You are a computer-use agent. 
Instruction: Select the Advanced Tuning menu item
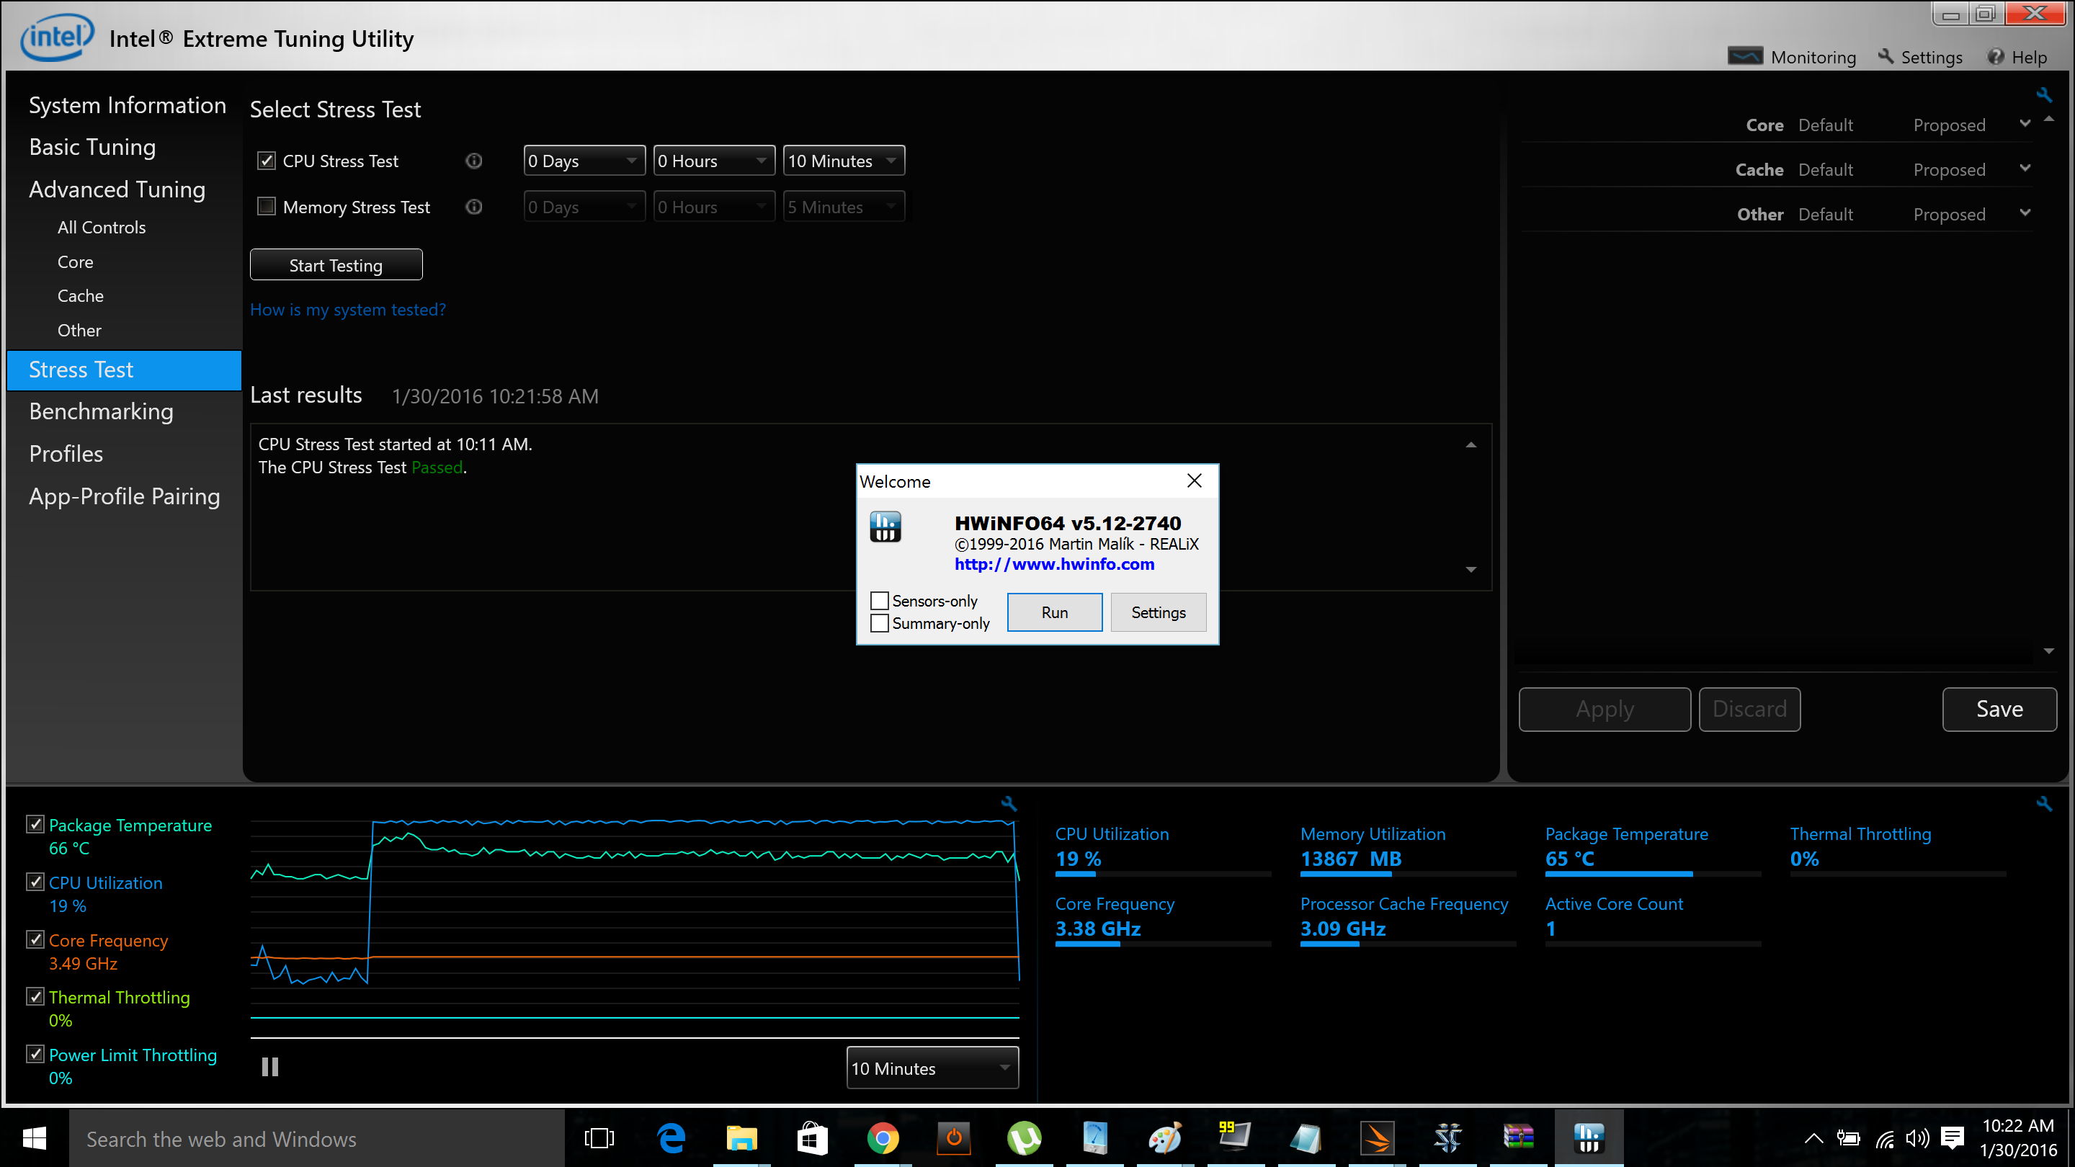(115, 188)
